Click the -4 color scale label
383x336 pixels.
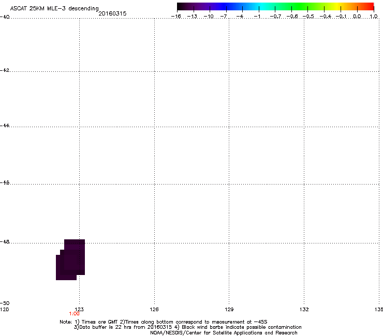point(240,17)
